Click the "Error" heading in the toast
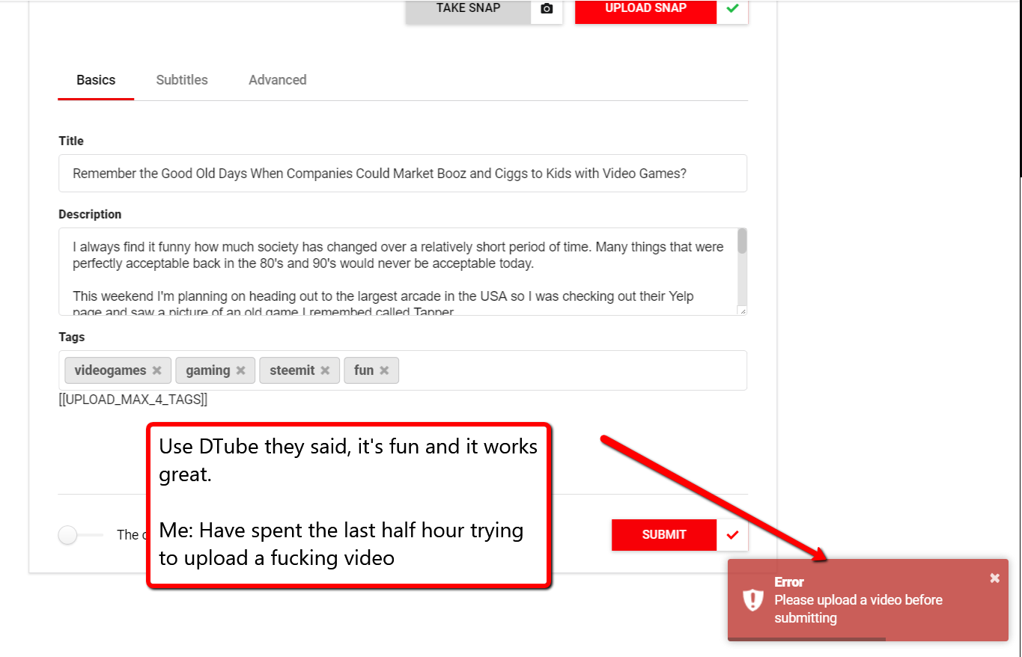The height and width of the screenshot is (657, 1022). click(x=789, y=582)
